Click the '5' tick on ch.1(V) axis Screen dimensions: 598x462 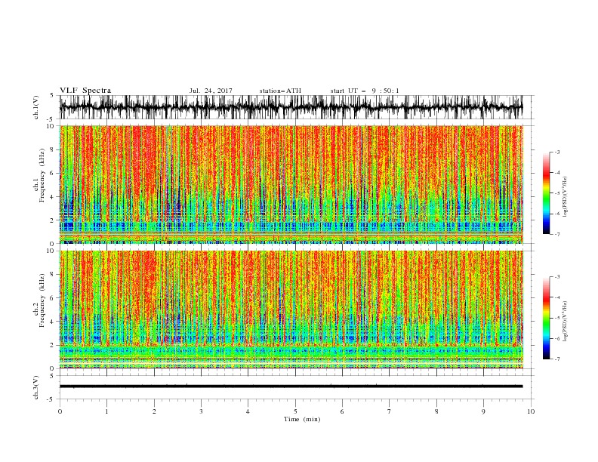coord(52,95)
